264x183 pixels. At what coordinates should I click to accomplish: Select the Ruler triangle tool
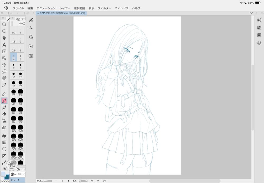[x=4, y=156]
